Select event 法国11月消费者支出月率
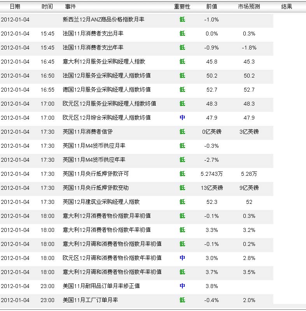The image size is (306, 311). tap(93, 34)
